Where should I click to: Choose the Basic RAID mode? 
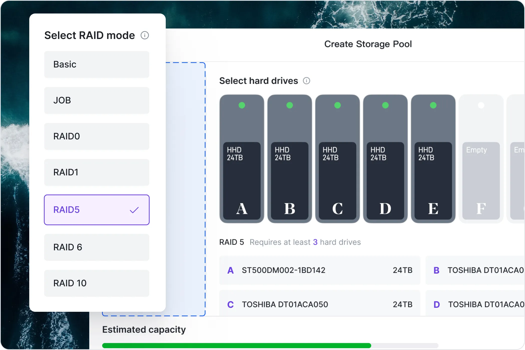[97, 64]
